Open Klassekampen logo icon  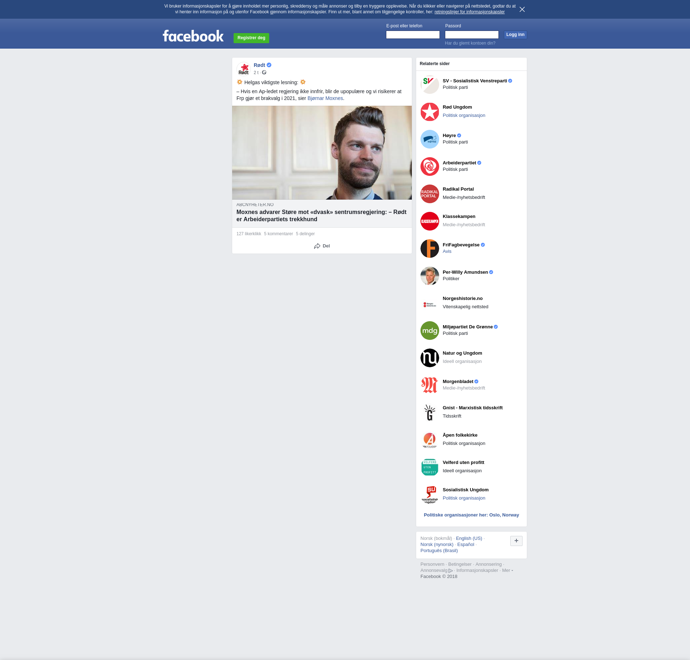click(x=430, y=221)
